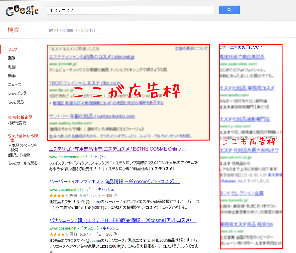
Task: Click the blue magnifying glass search button
Action: [x=229, y=10]
